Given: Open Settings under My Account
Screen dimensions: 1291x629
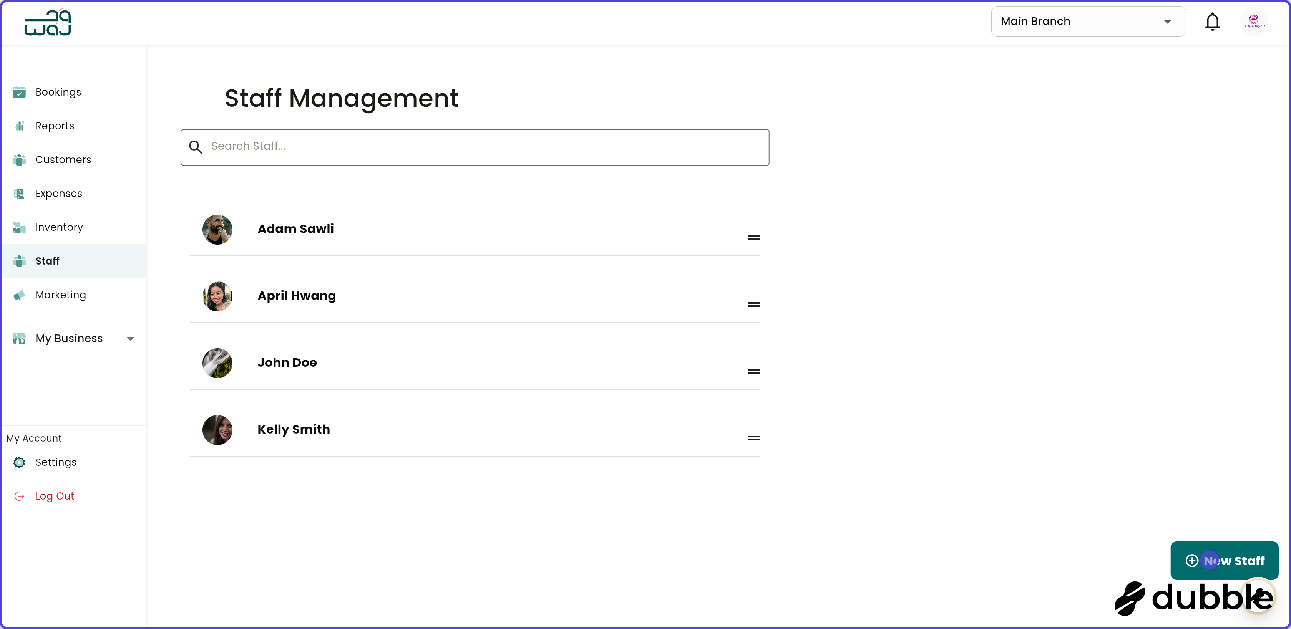Looking at the screenshot, I should [x=56, y=462].
